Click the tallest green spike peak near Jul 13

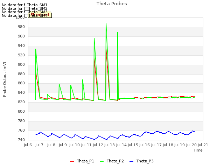tap(106, 23)
